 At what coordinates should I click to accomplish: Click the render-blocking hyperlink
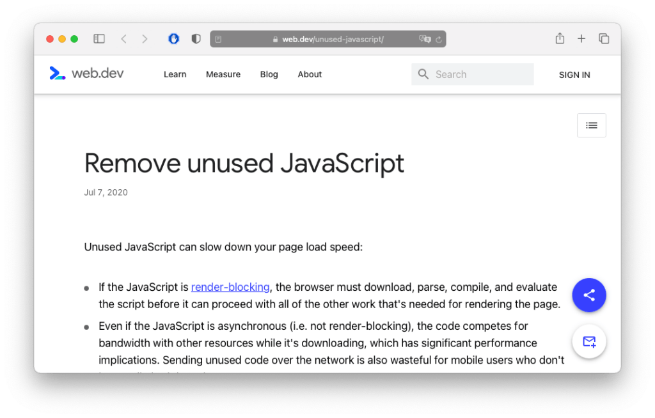tap(230, 287)
